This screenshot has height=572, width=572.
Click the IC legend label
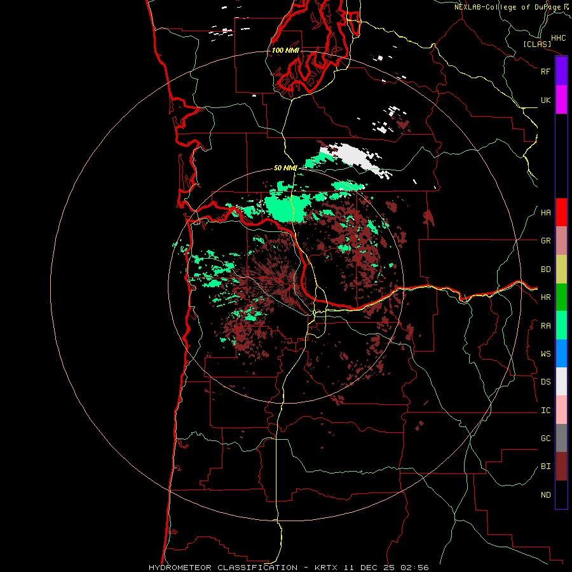point(545,411)
